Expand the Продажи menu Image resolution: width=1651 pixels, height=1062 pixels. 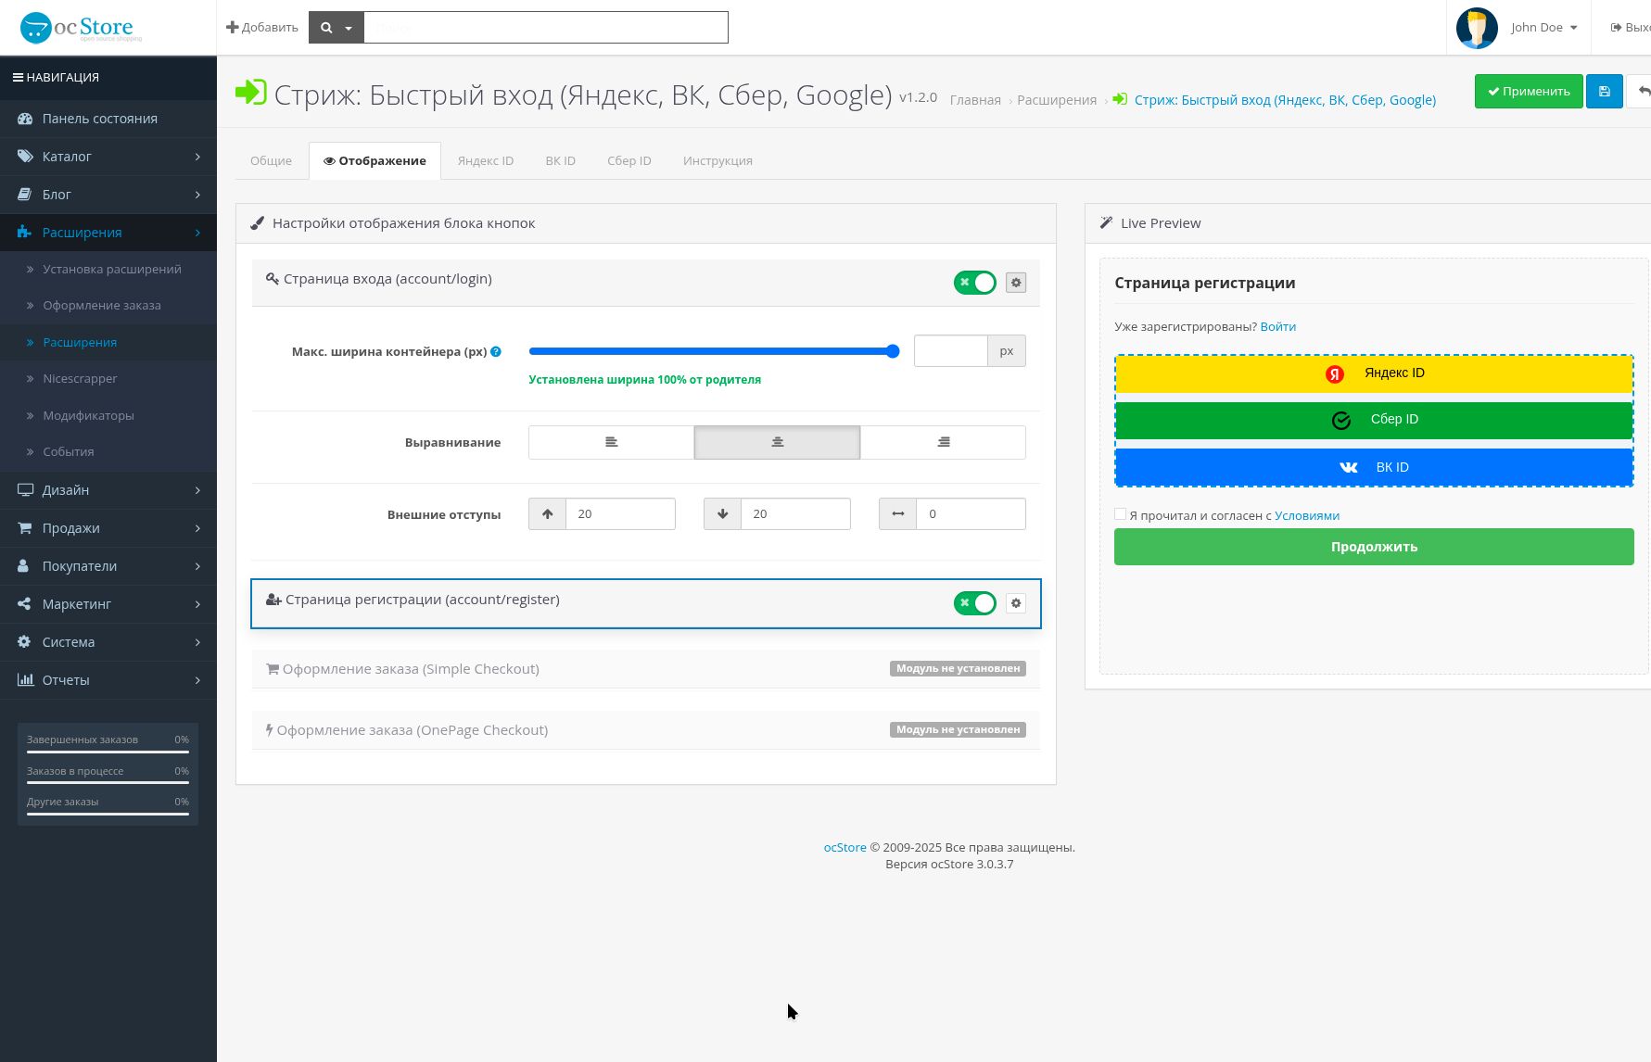[108, 528]
